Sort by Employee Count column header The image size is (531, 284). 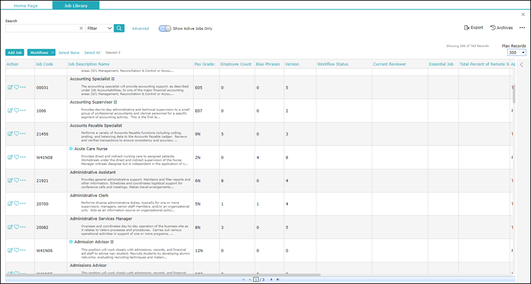click(x=236, y=64)
